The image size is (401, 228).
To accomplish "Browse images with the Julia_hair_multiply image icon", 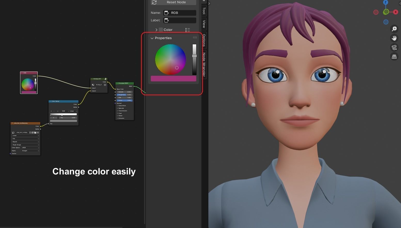I will [x=13, y=132].
